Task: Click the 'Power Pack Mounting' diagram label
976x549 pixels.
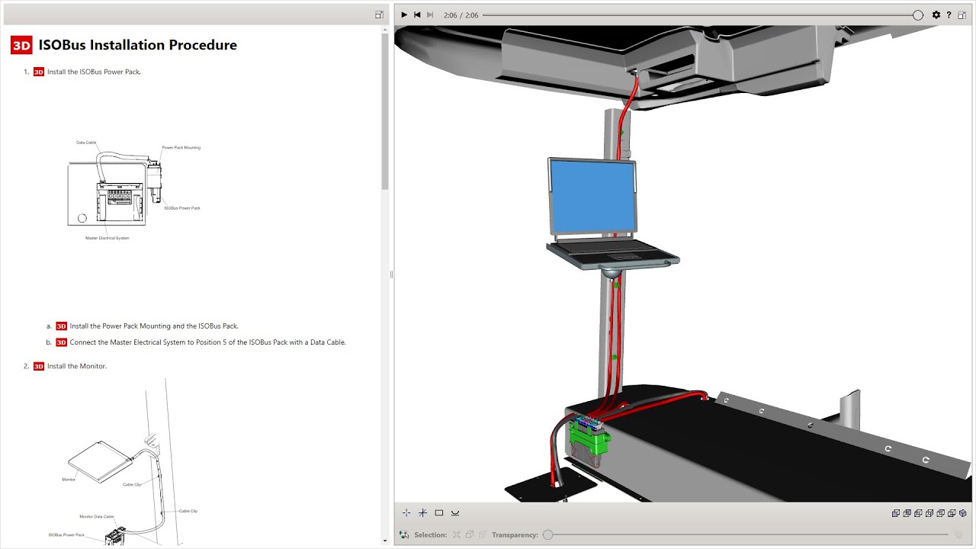Action: point(181,147)
